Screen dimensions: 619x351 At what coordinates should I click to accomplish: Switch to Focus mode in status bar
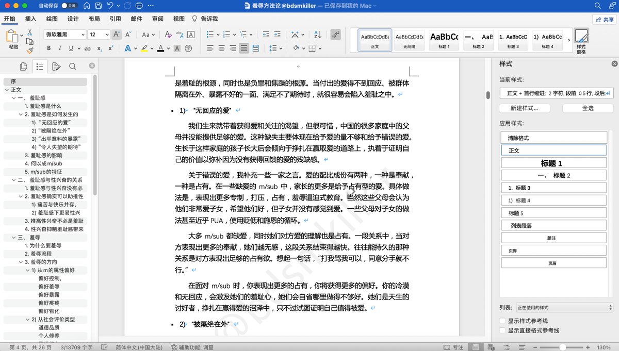453,347
